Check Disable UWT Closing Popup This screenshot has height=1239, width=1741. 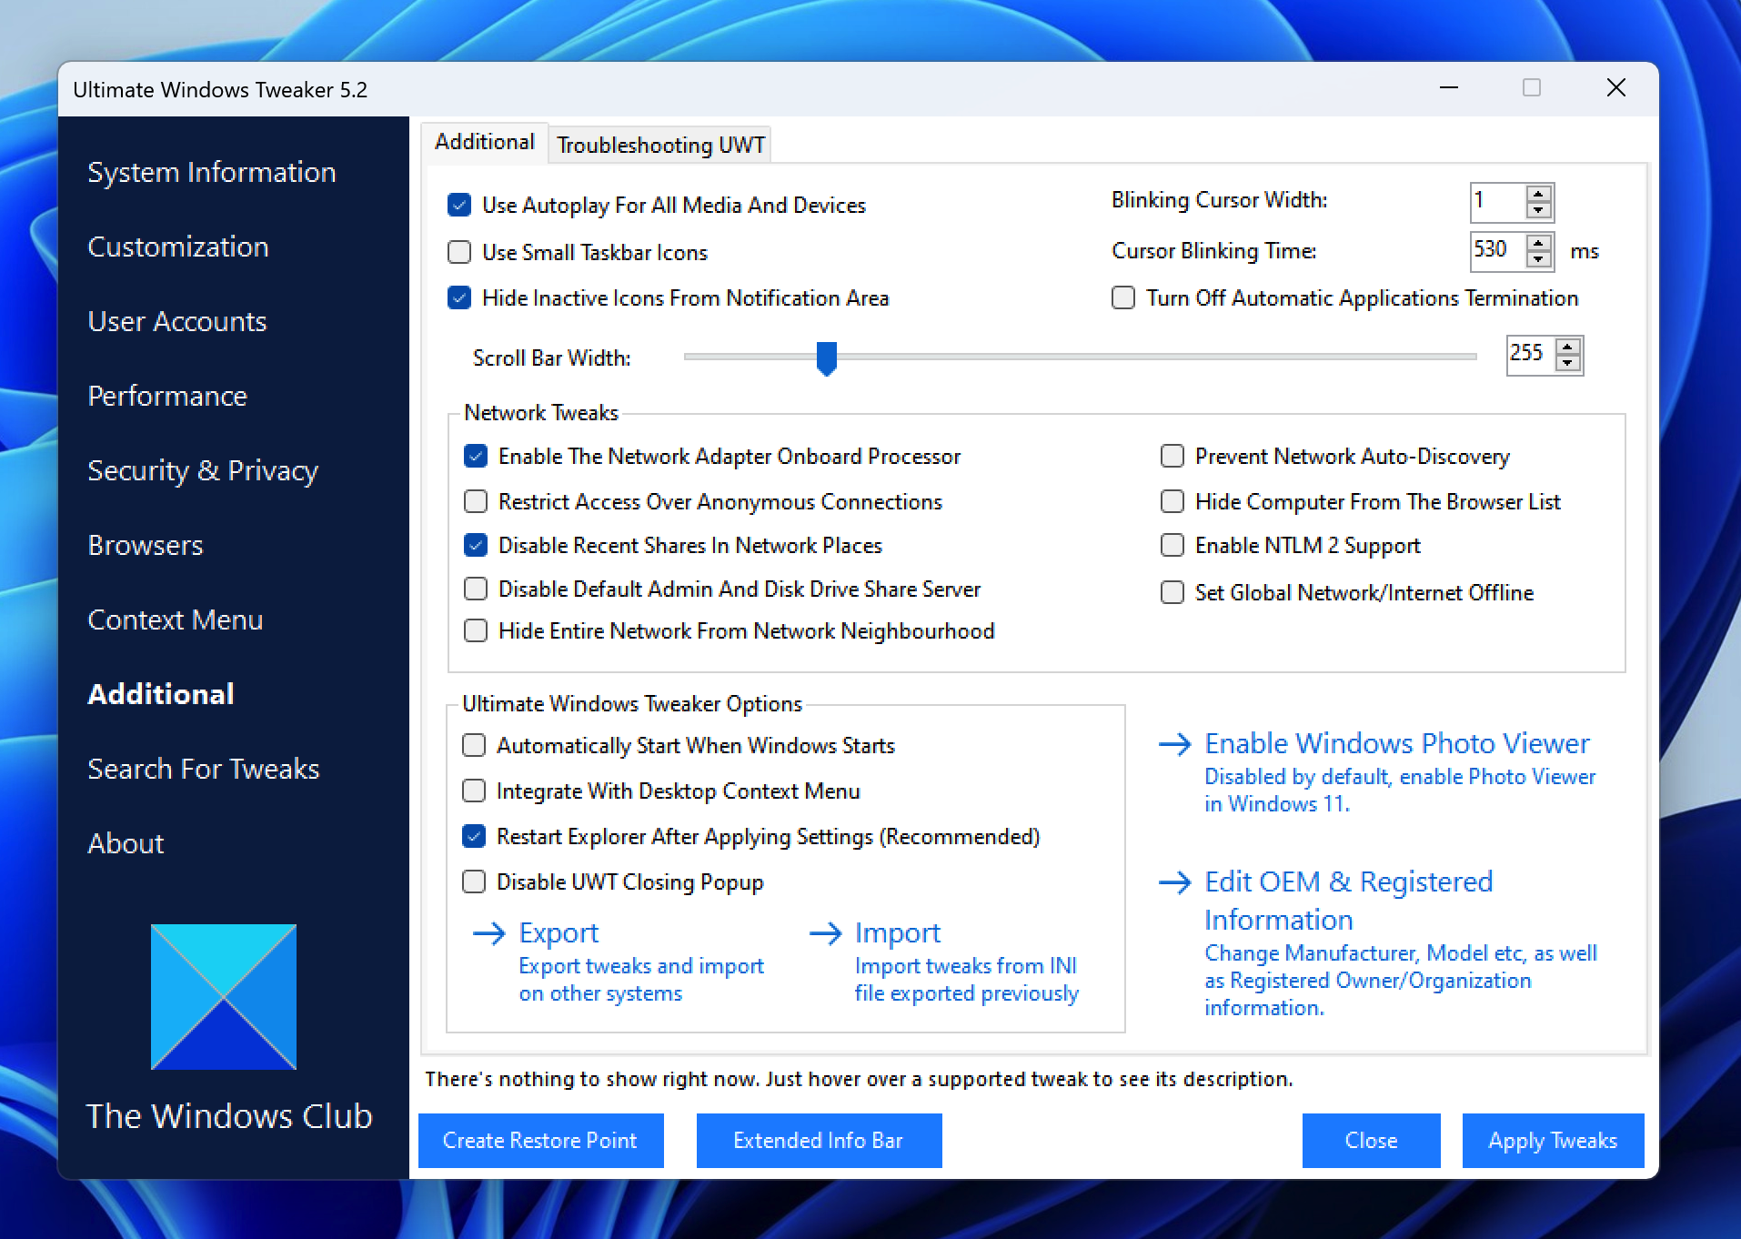[x=474, y=881]
